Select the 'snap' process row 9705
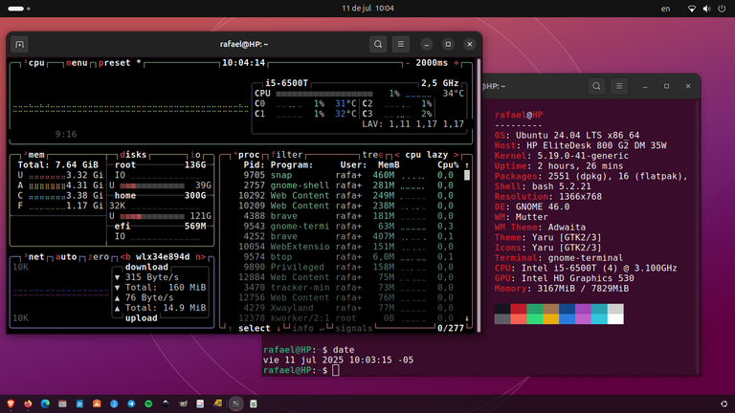735x413 pixels. (x=345, y=175)
